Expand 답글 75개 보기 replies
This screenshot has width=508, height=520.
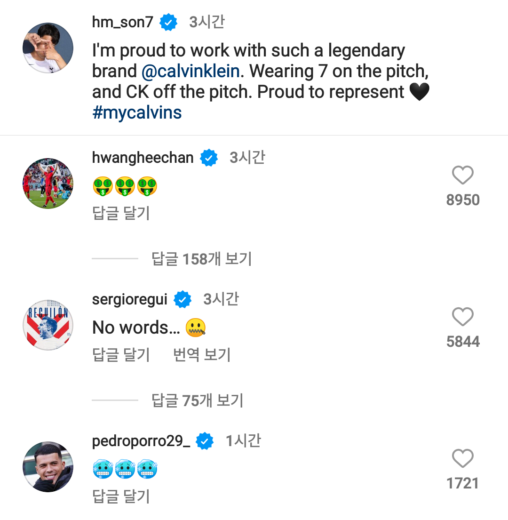pyautogui.click(x=198, y=400)
